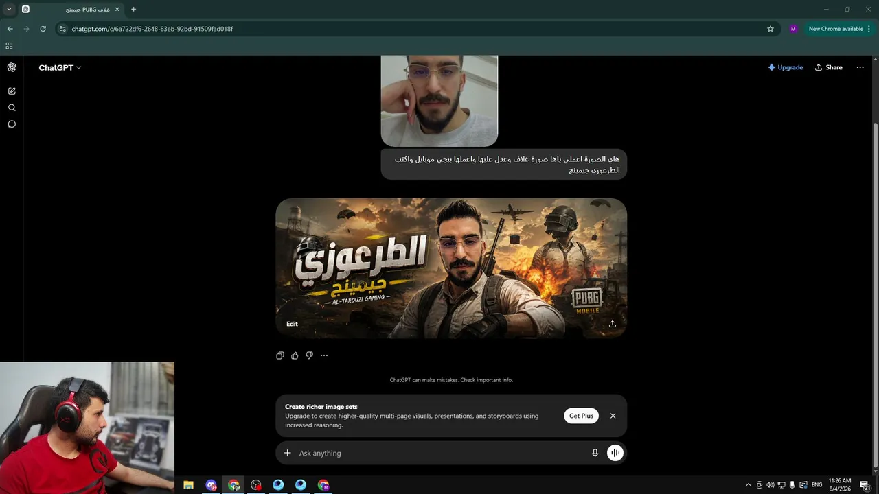Open the uploaded selfie photo thumbnail
This screenshot has height=494, width=879.
click(x=439, y=101)
